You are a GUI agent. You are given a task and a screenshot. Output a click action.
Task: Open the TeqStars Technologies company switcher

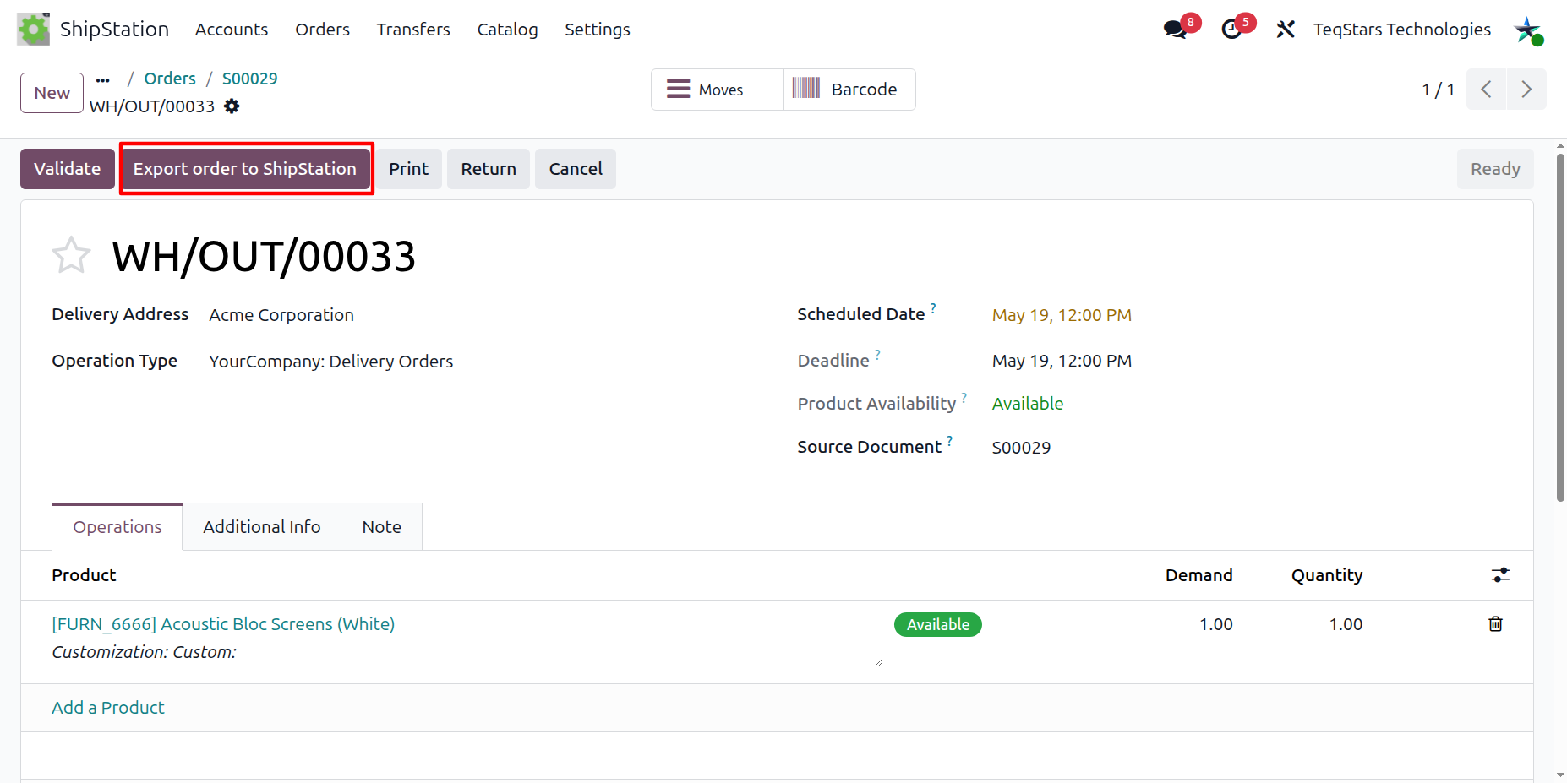click(x=1401, y=30)
